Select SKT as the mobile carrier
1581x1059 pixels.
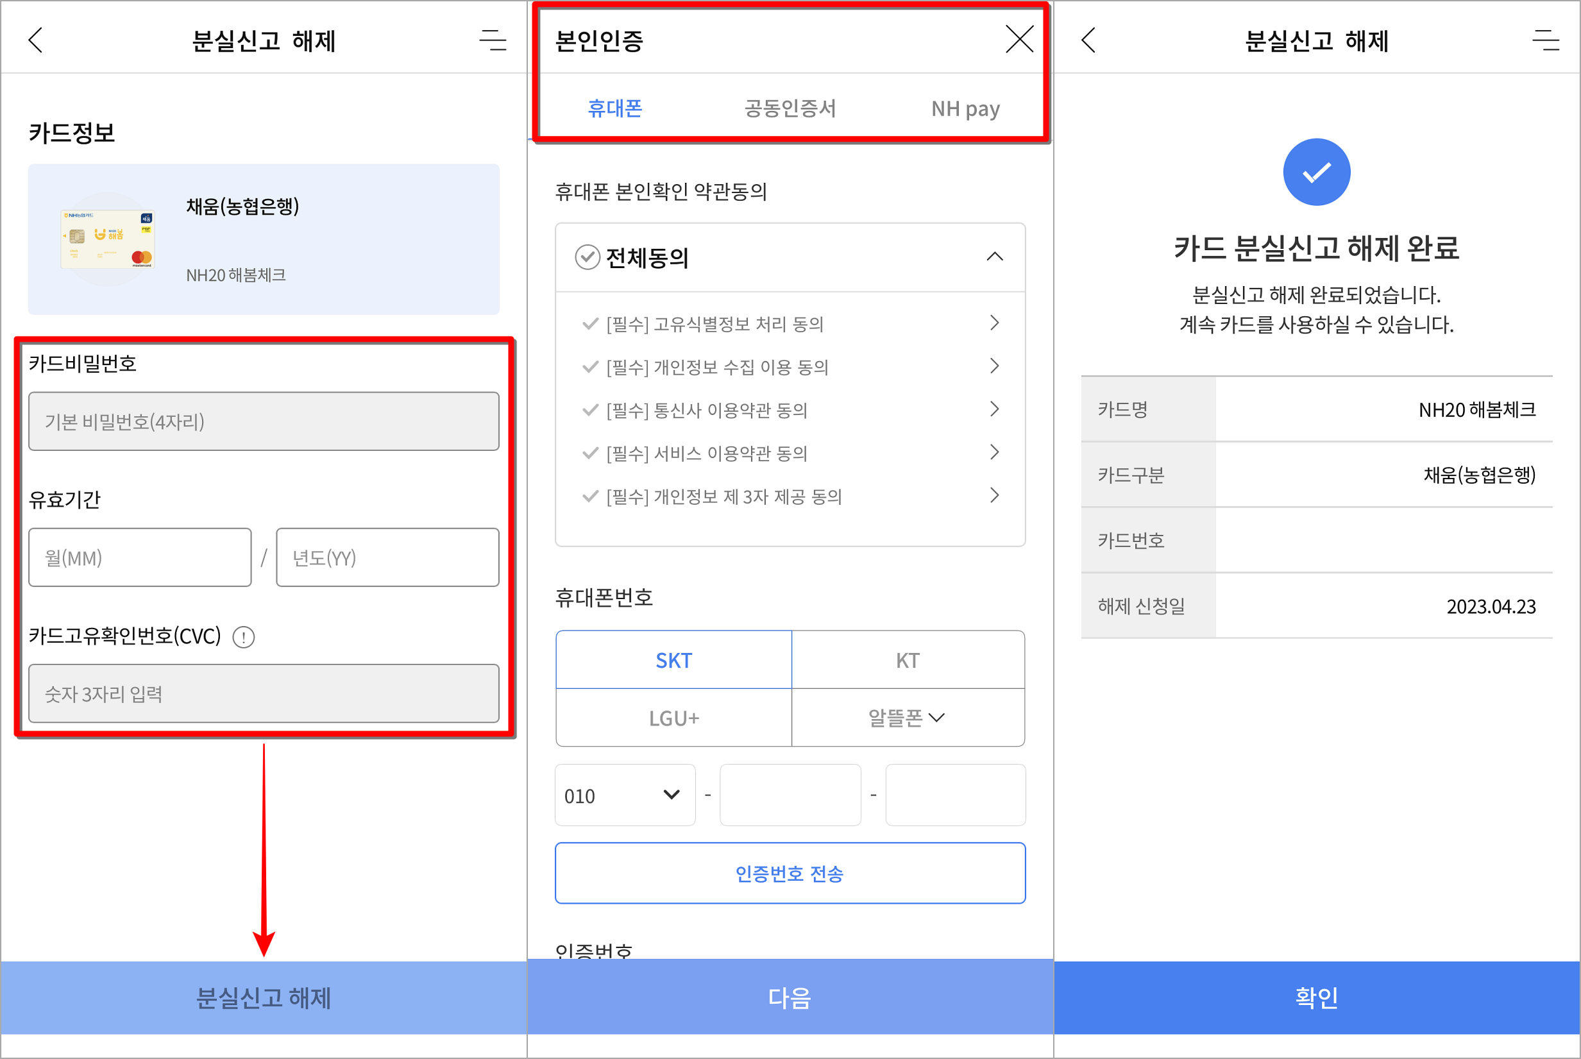click(x=673, y=660)
